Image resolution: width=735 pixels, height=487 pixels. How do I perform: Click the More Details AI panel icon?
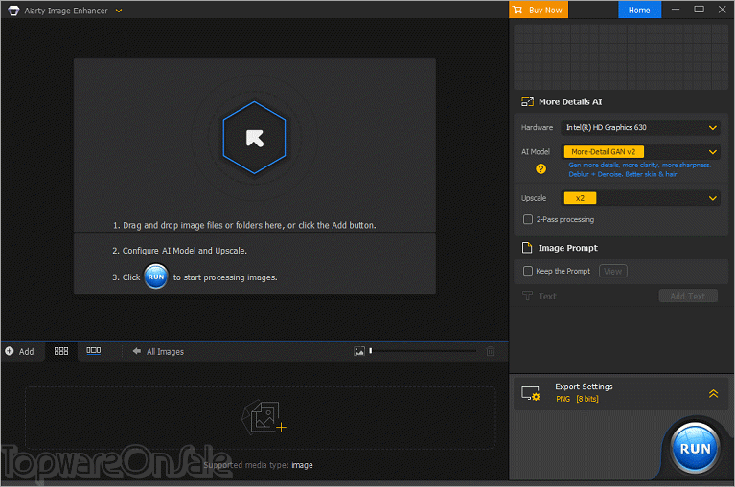pos(527,101)
